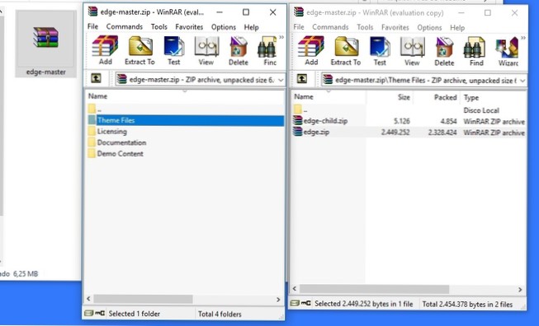Open File menu in left window
This screenshot has width=539, height=326.
[92, 26]
